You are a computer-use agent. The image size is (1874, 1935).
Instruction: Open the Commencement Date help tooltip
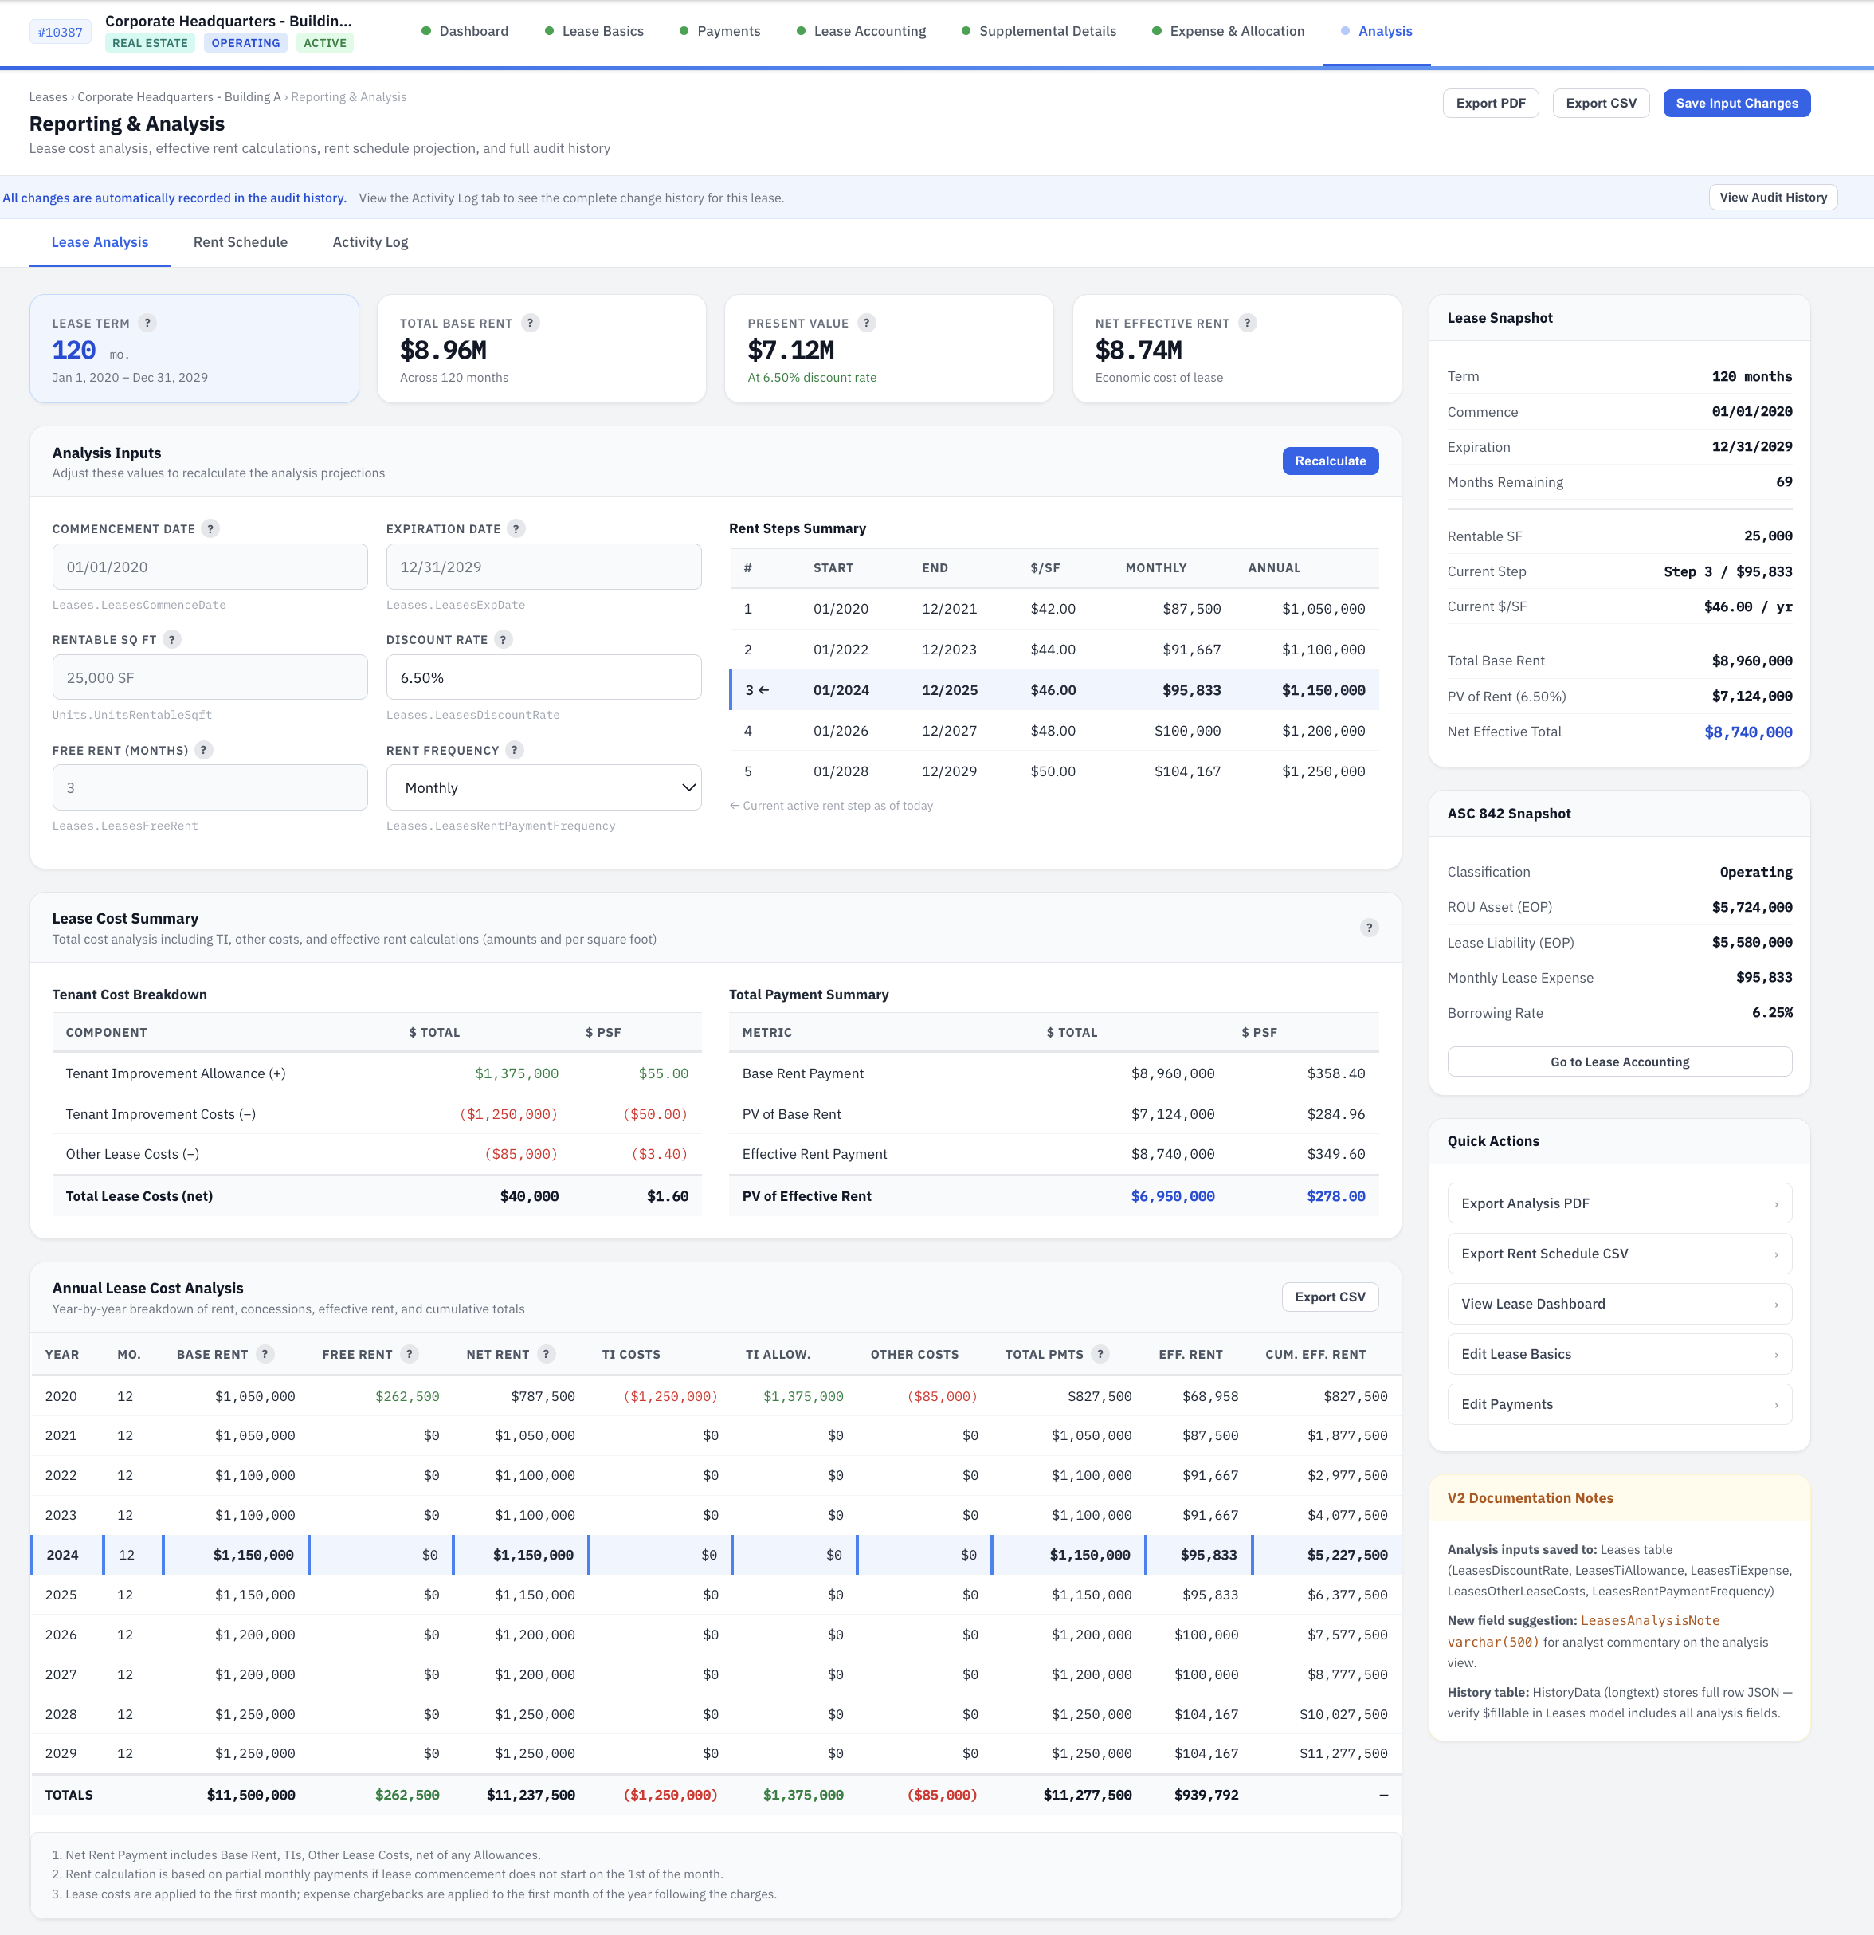(x=210, y=528)
